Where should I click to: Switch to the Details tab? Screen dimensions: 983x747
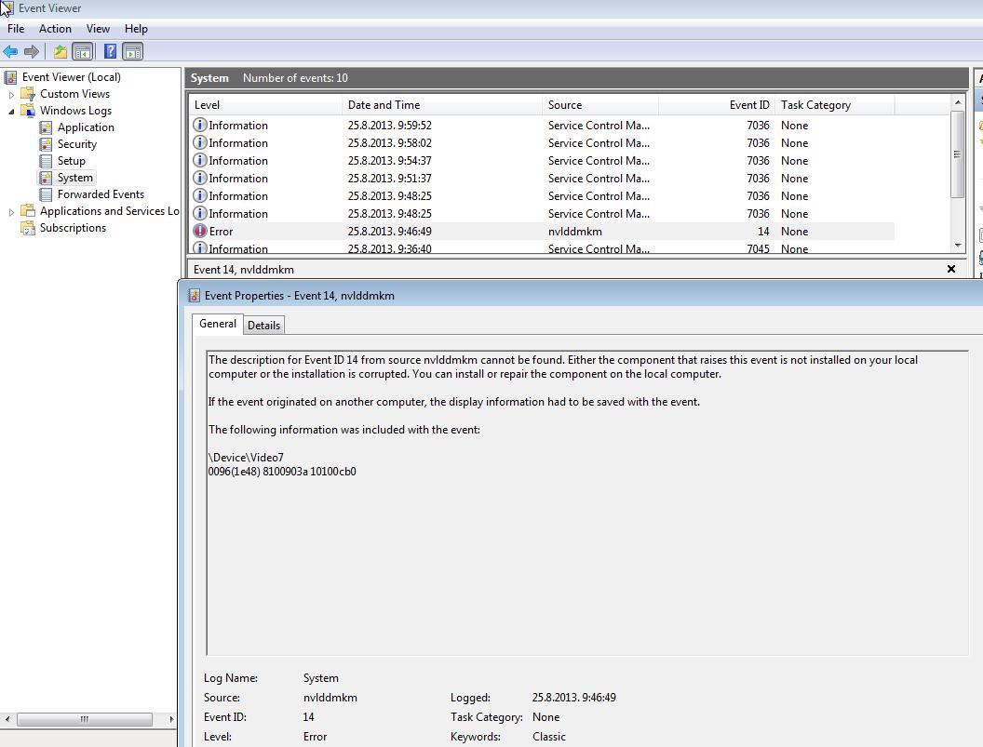click(263, 325)
